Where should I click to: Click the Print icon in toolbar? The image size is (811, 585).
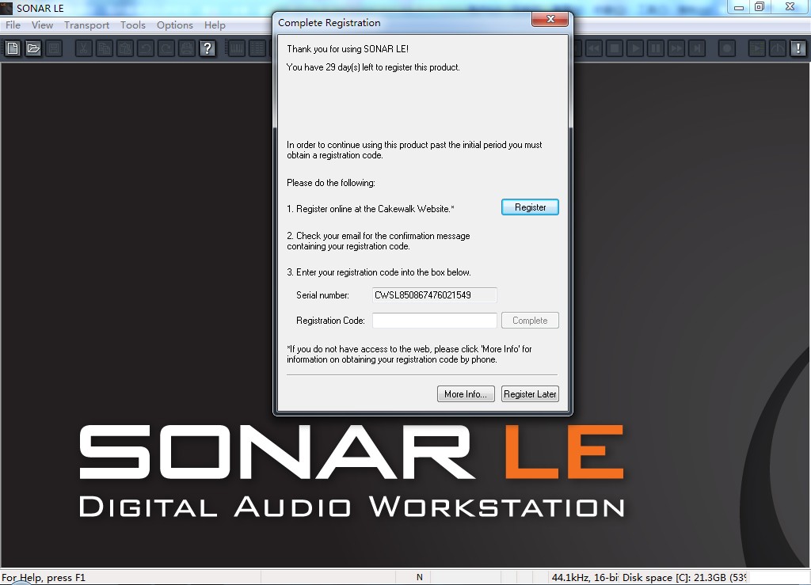click(x=187, y=48)
